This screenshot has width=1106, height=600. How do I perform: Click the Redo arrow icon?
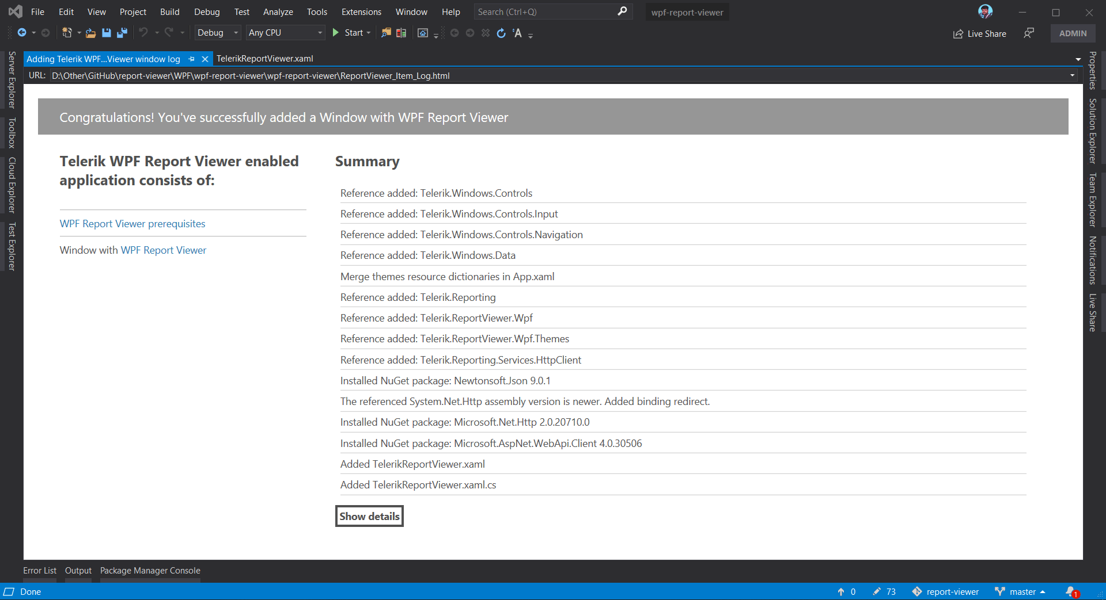point(169,33)
